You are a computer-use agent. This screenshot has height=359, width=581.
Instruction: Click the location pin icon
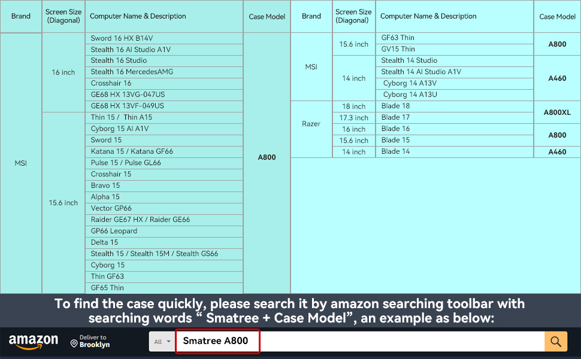coord(74,343)
